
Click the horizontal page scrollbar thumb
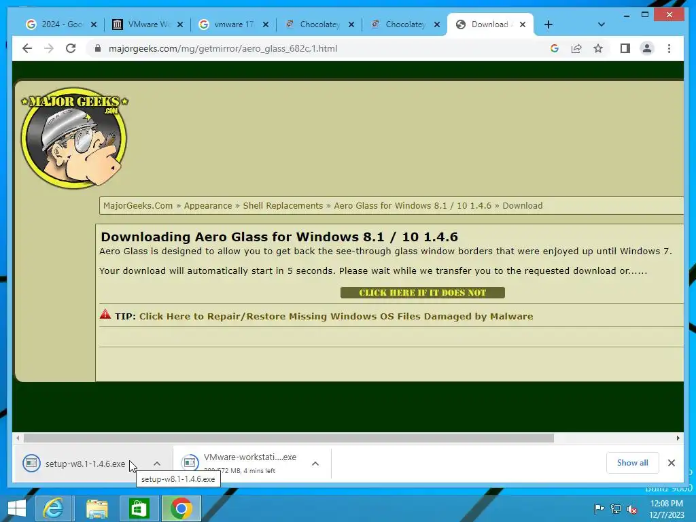coord(288,438)
